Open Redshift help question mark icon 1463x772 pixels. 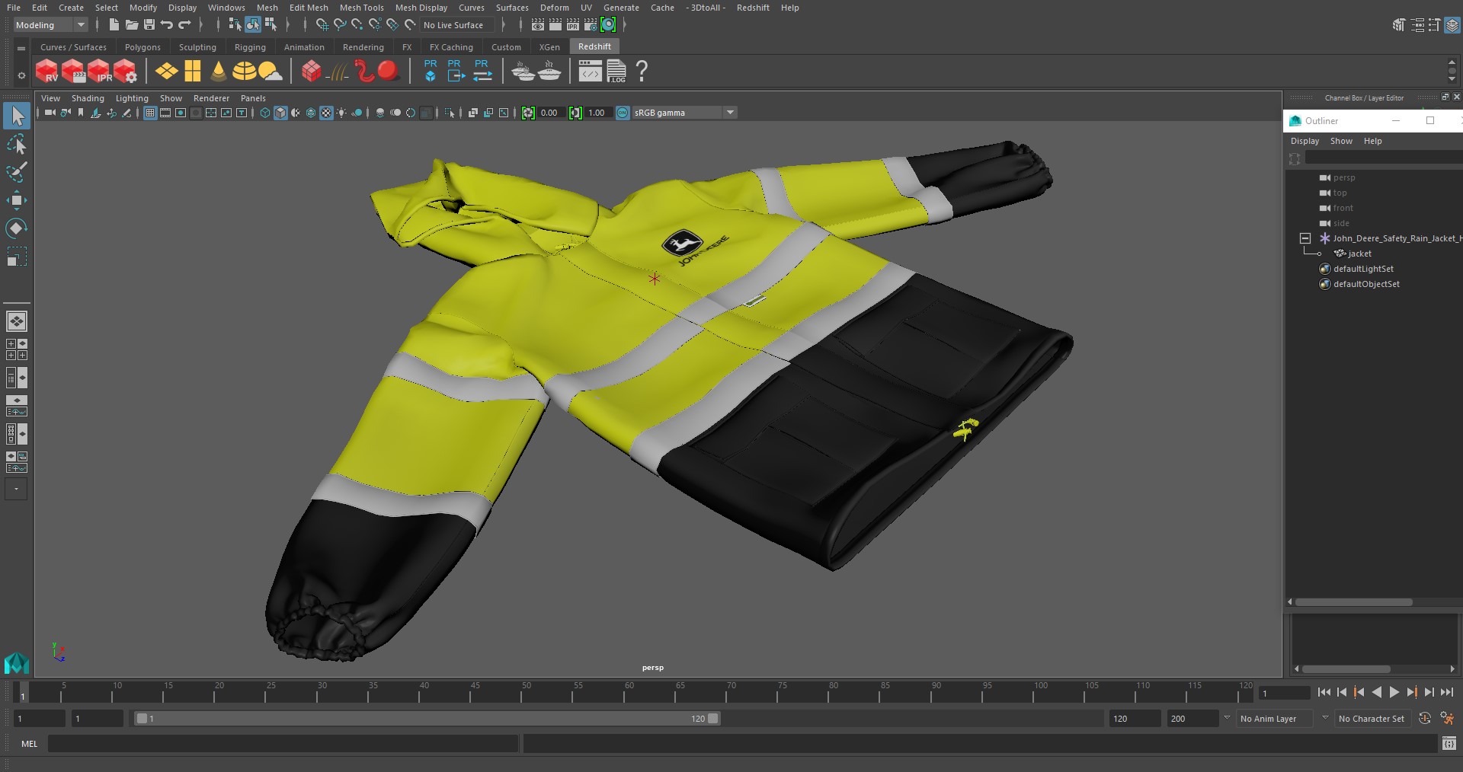[x=642, y=72]
